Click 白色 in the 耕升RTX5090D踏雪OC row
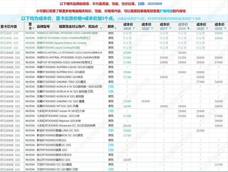This screenshot has width=228, height=172. coord(111,145)
